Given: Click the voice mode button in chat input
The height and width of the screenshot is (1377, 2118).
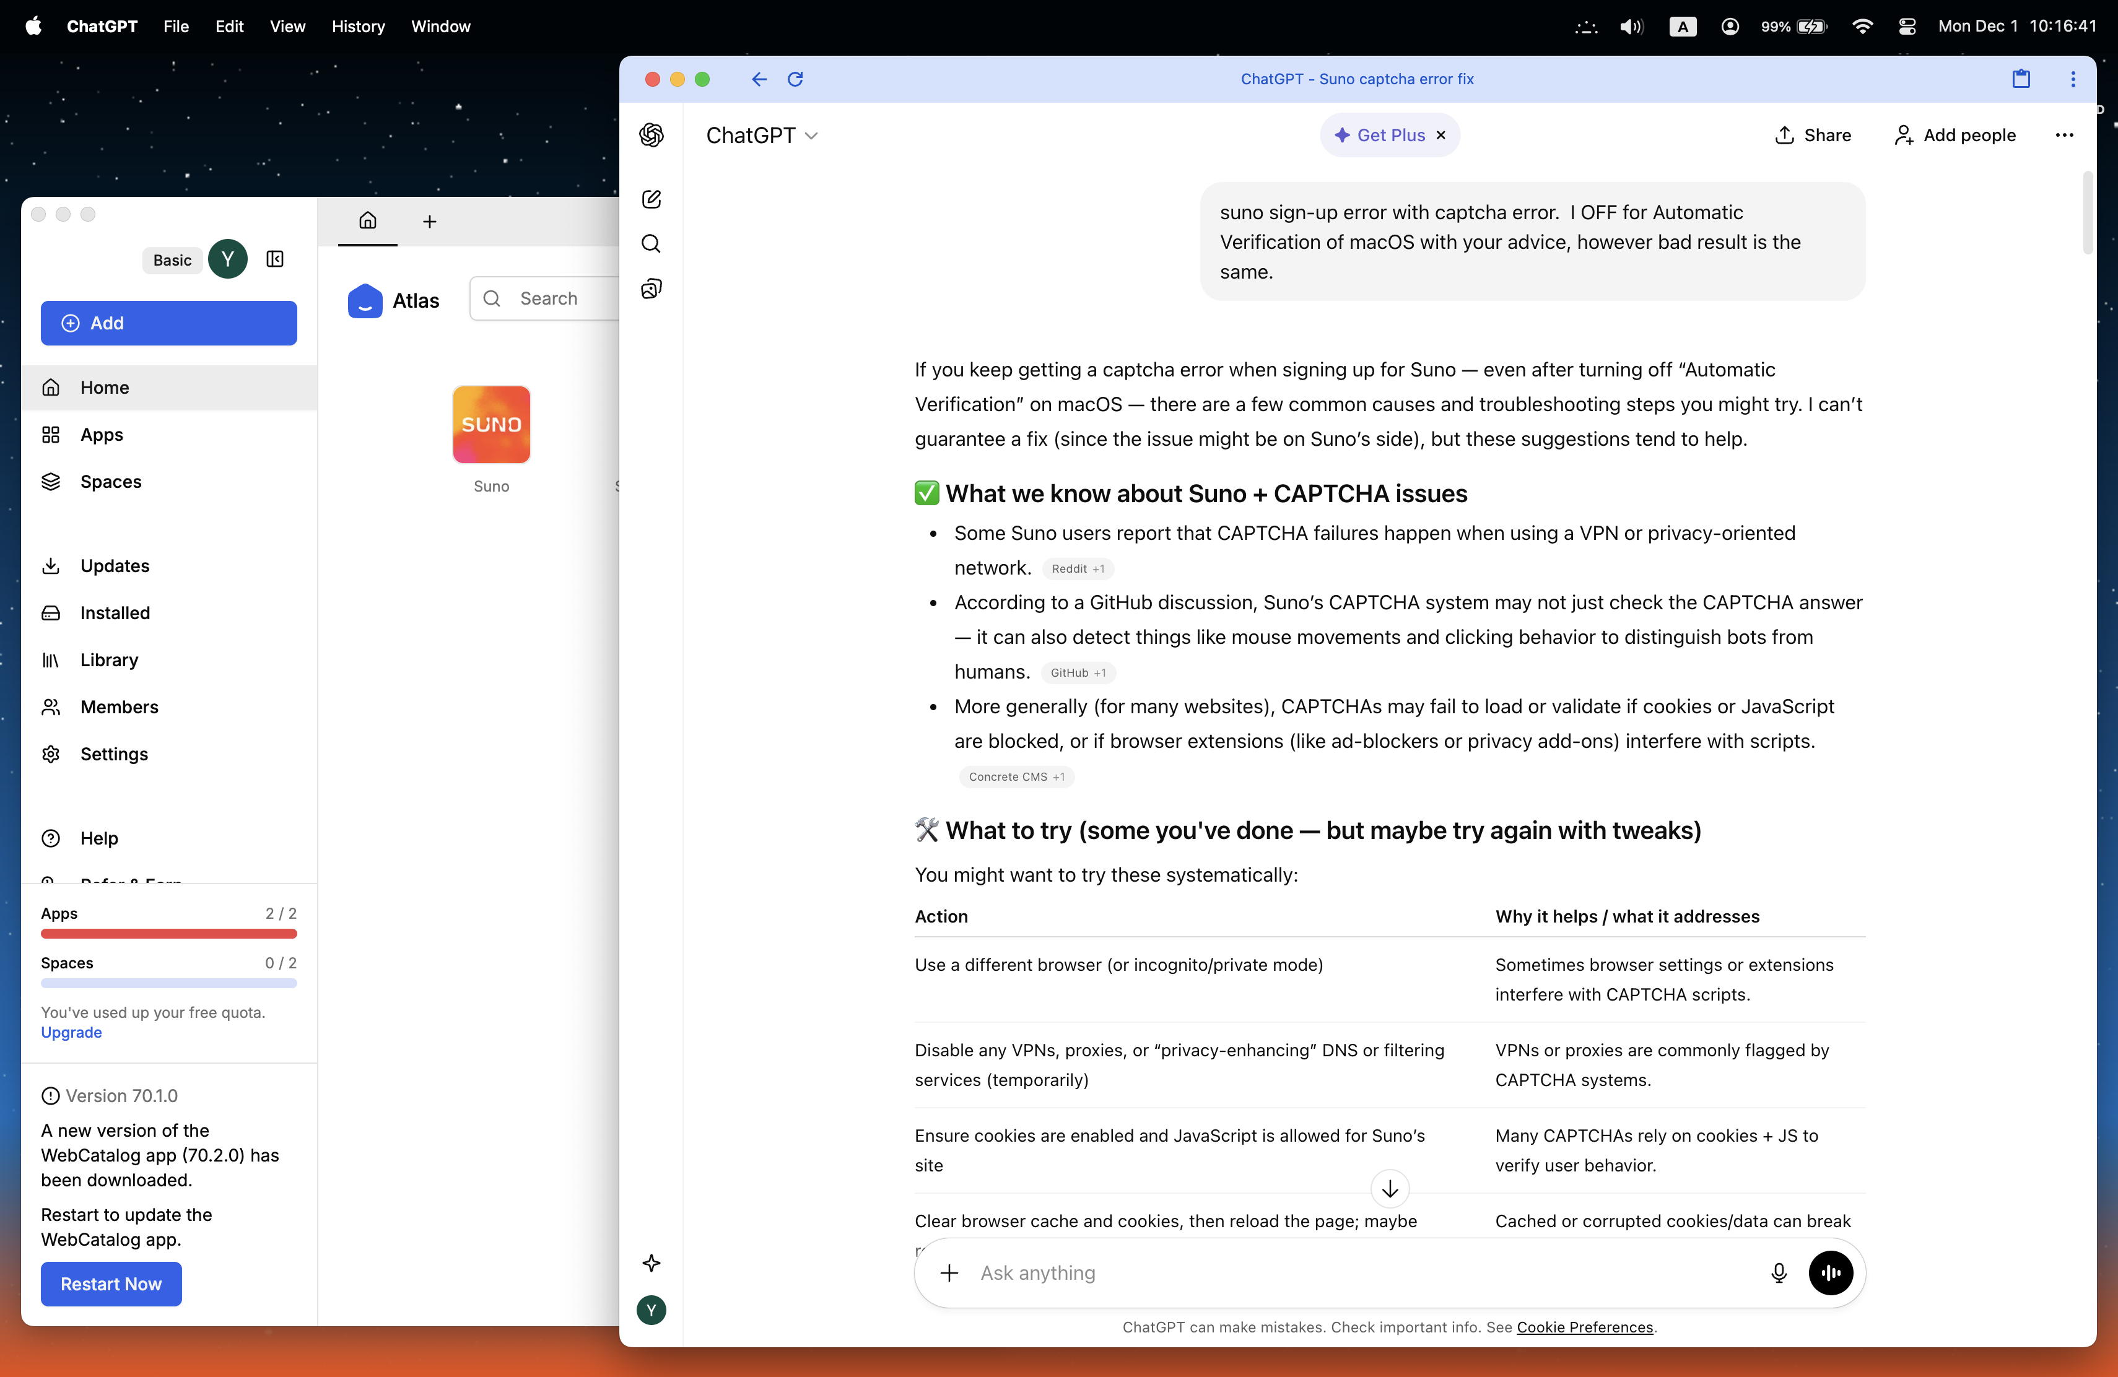Looking at the screenshot, I should (x=1831, y=1273).
